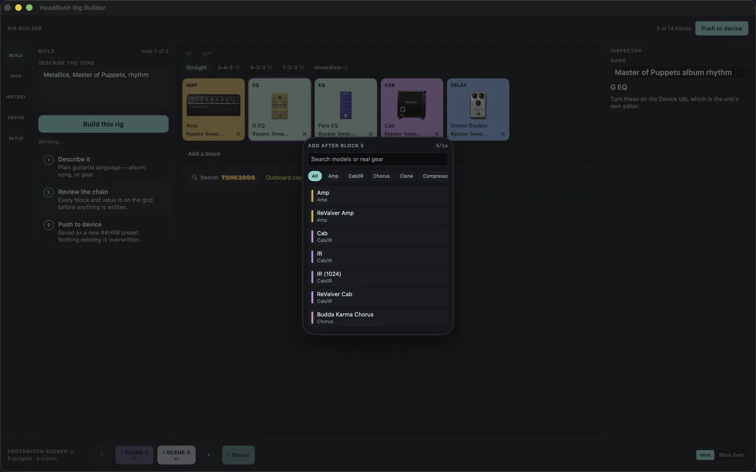This screenshot has height=472, width=756.
Task: Click the Describe the Tone text box
Action: (103, 89)
